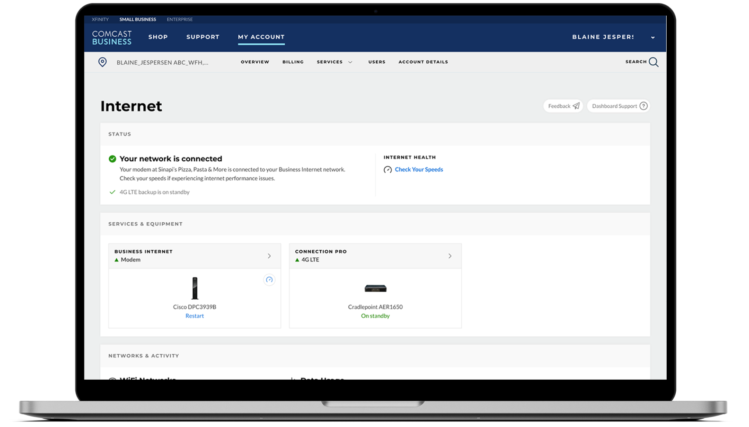Open the Users tab
The image size is (749, 427).
coord(377,62)
